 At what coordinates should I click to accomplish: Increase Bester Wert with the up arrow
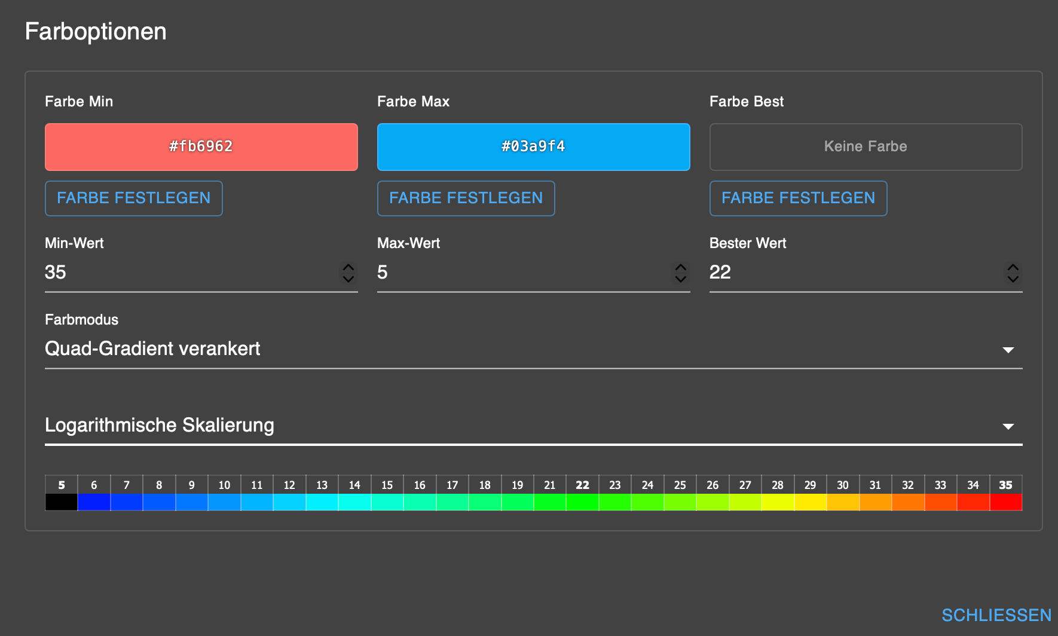point(1013,267)
